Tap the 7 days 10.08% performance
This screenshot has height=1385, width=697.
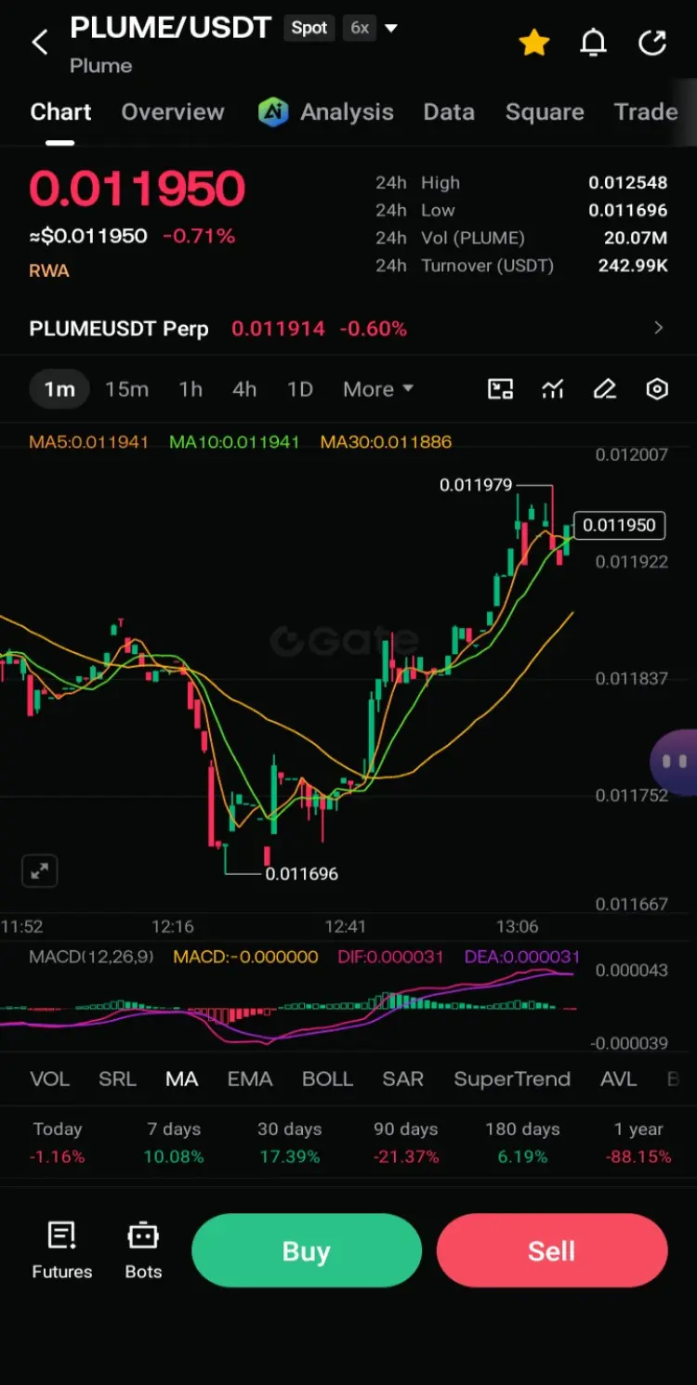pos(174,1143)
